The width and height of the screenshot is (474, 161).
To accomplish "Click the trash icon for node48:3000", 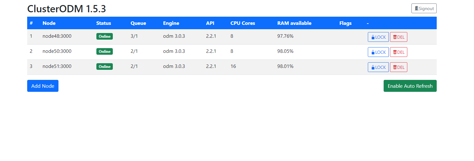I will pyautogui.click(x=395, y=37).
